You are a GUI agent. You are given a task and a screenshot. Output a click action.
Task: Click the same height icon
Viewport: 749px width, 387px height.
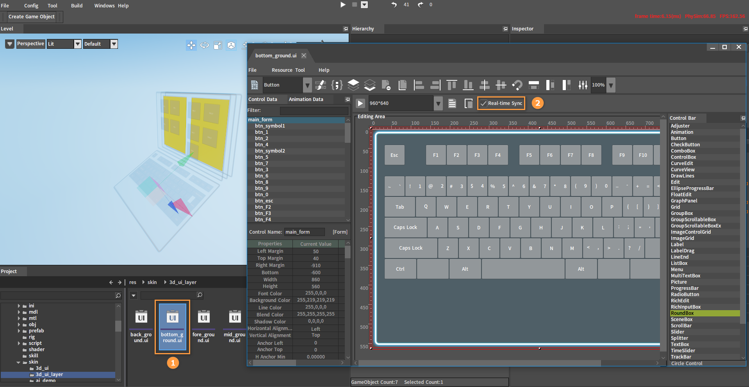[550, 85]
